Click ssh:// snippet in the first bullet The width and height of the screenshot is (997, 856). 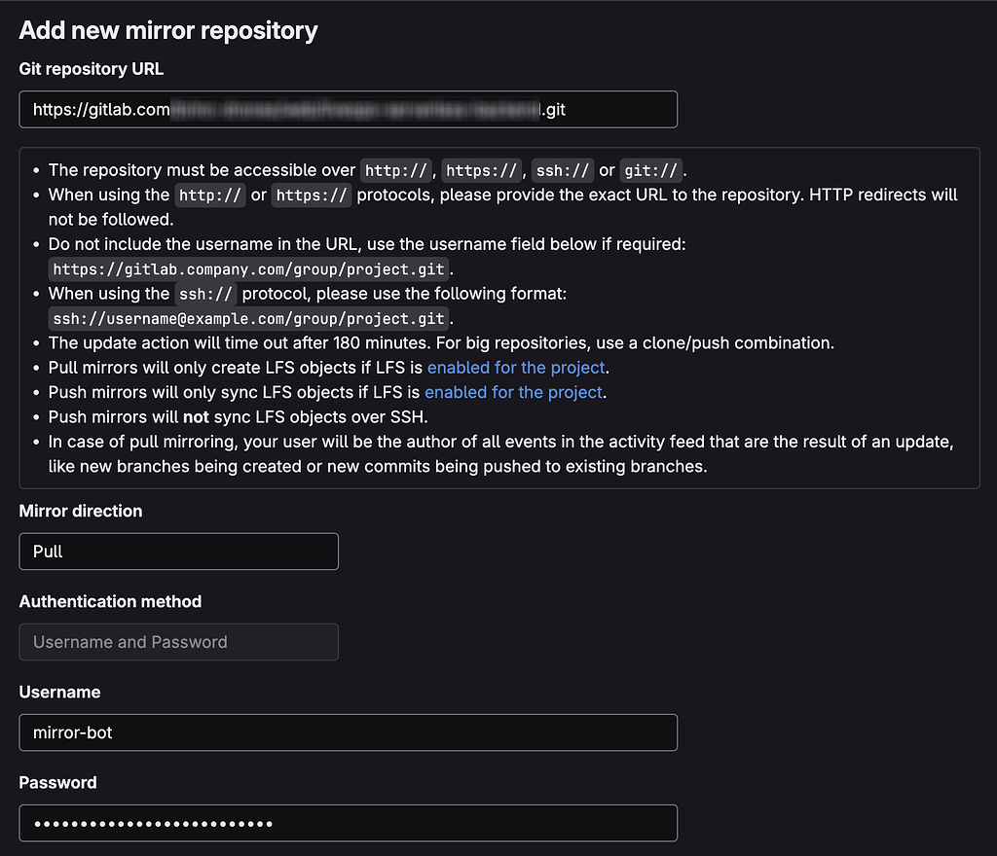point(563,170)
